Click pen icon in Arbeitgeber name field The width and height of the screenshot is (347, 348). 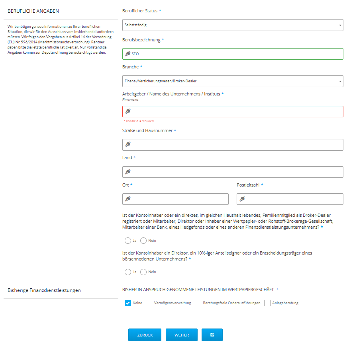(x=127, y=111)
